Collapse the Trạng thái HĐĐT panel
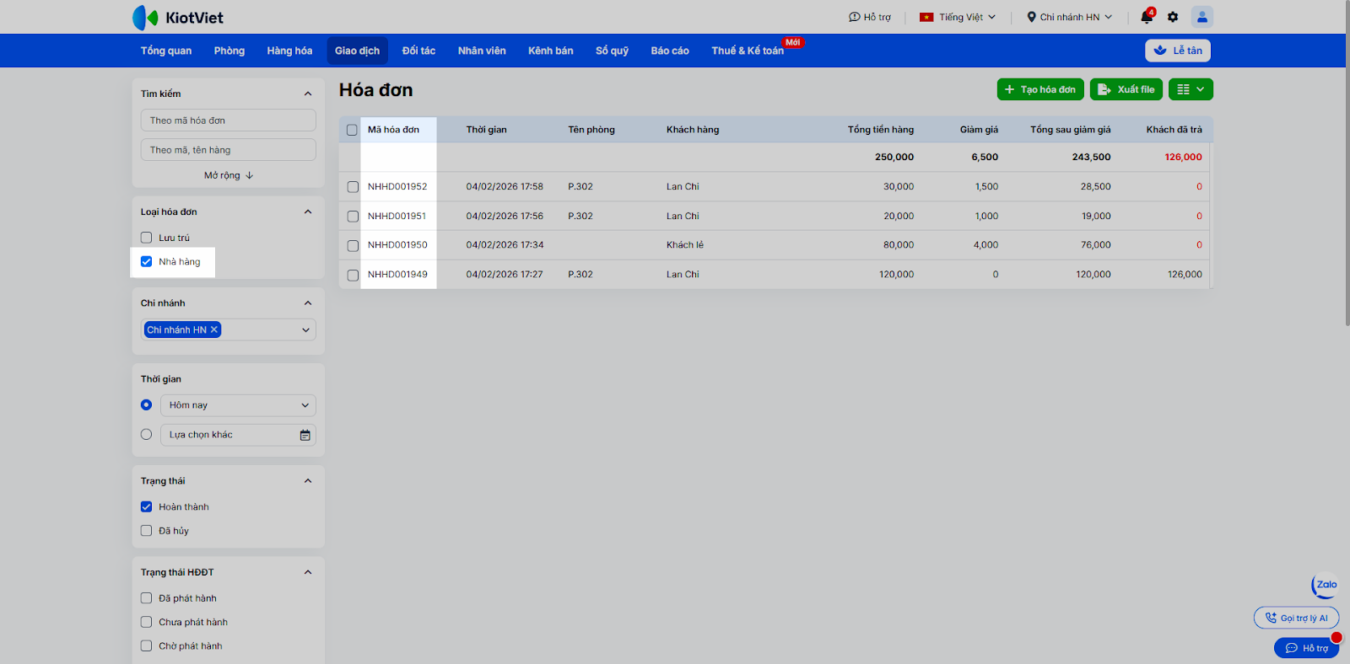 coord(308,572)
